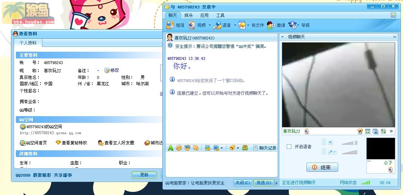Click the webcam icon beside 喜欢玩JJ
Image resolution: width=403 pixels, height=195 pixels.
(x=306, y=131)
